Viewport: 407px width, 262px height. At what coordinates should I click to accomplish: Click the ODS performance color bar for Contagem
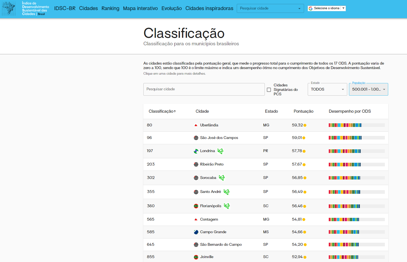(344, 219)
